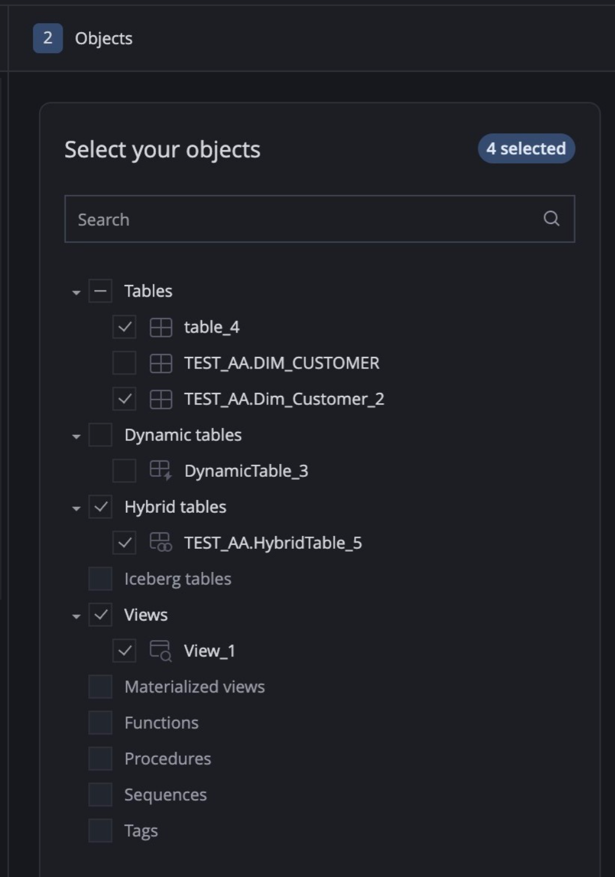The height and width of the screenshot is (877, 615).
Task: Select the TEST_AA.DIM_CUSTOMER label
Action: pyautogui.click(x=282, y=363)
